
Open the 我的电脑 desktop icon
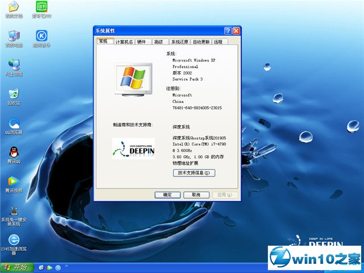coord(14,39)
